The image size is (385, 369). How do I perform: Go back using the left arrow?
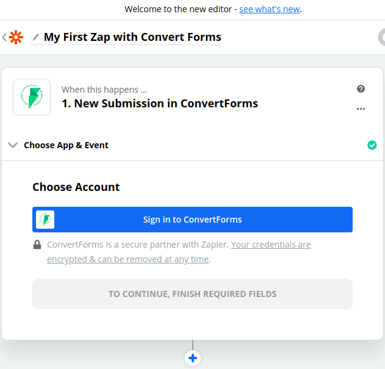4,37
